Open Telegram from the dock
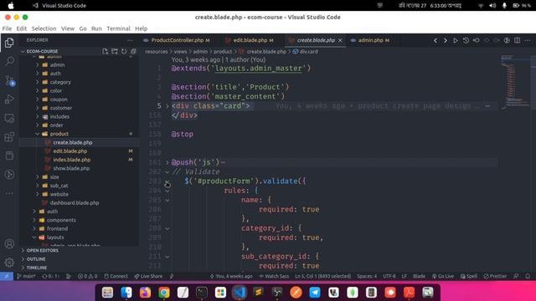The image size is (536, 301). pyautogui.click(x=315, y=293)
